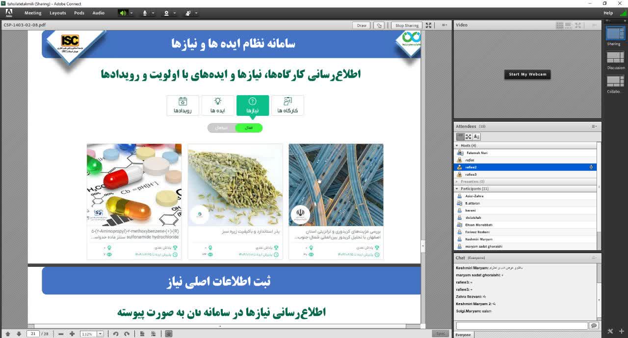Click the Draw button
Image resolution: width=628 pixels, height=338 pixels.
(362, 26)
